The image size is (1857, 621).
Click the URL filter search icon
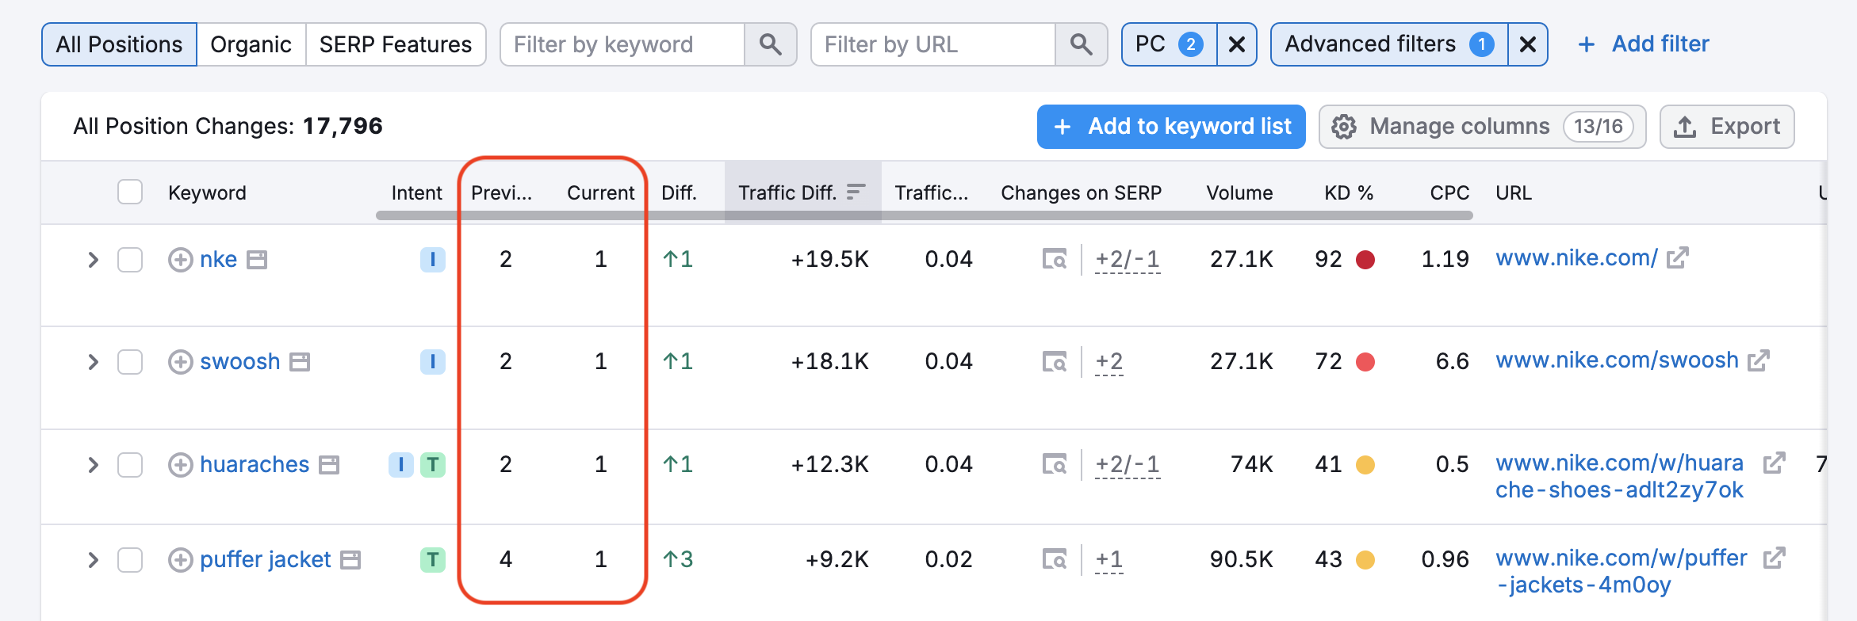1080,44
